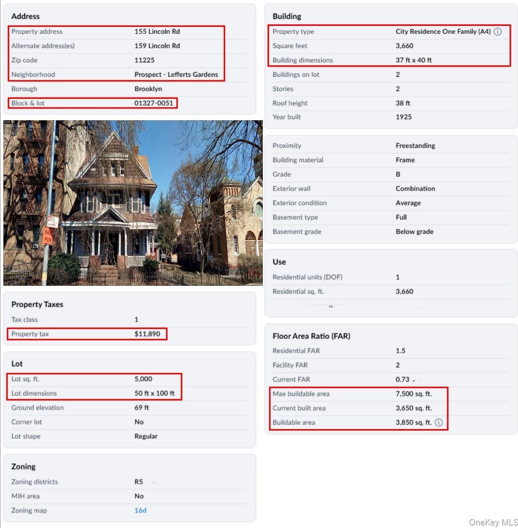
Task: Open the 16d zoning map link
Action: pyautogui.click(x=140, y=510)
